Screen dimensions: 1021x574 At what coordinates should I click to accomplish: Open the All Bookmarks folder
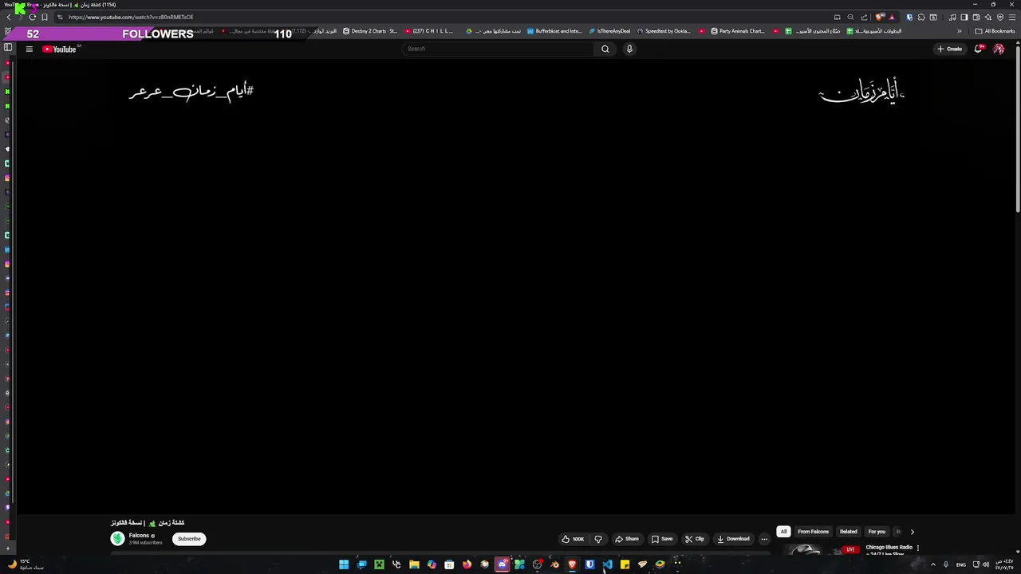coord(995,31)
